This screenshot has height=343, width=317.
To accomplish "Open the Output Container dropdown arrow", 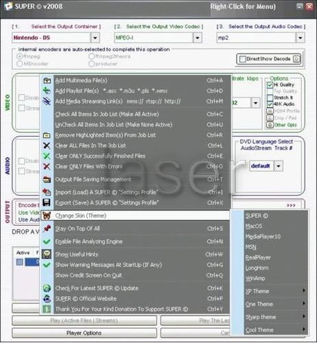I will point(95,38).
